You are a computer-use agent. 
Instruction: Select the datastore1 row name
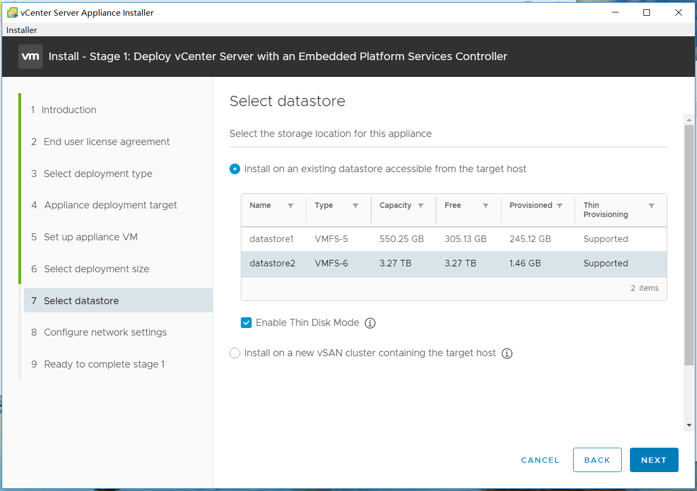click(x=271, y=239)
